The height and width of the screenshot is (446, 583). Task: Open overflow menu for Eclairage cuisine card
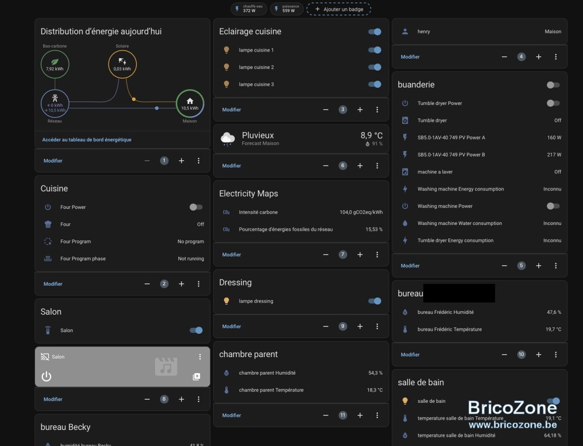pos(377,110)
